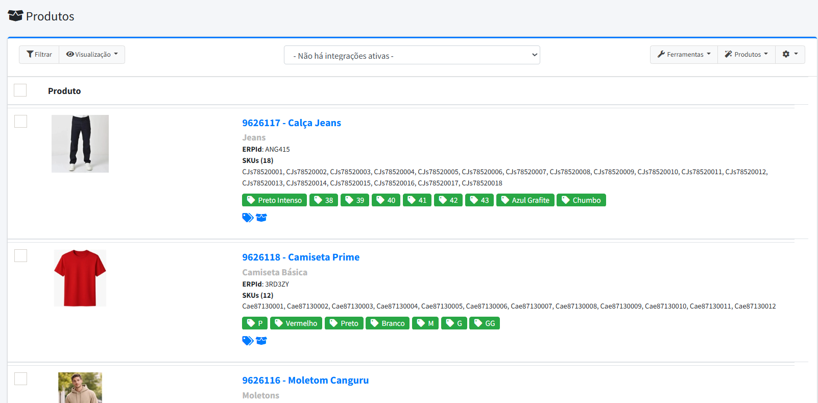Open the Ferramentas dropdown menu
The width and height of the screenshot is (818, 403).
coord(684,55)
